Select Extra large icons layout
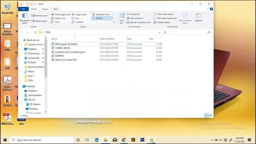Screen dimensions: 256x144 61,14
